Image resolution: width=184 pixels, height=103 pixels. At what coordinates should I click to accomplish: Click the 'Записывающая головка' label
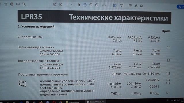pos(36,47)
